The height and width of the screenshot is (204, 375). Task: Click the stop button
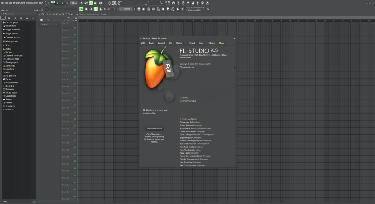(62, 3)
